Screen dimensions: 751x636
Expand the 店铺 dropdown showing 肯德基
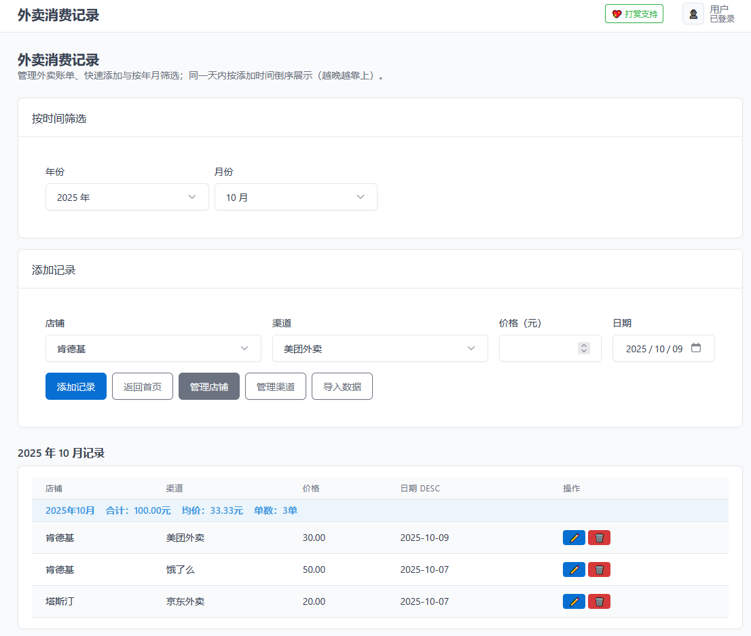tap(153, 348)
